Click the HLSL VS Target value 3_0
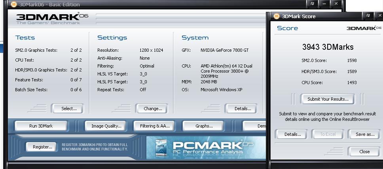This screenshot has width=383, height=169. click(143, 74)
